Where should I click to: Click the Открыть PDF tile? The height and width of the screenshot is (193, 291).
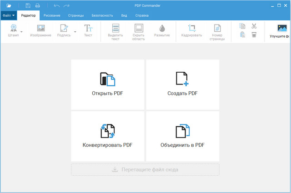[x=107, y=84]
